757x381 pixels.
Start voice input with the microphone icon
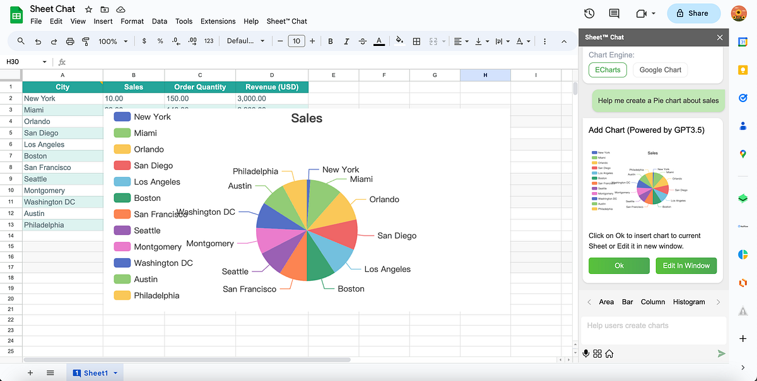tap(586, 353)
